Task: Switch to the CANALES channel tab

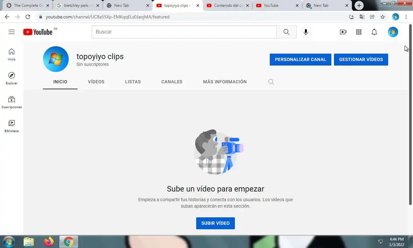Action: 172,82
